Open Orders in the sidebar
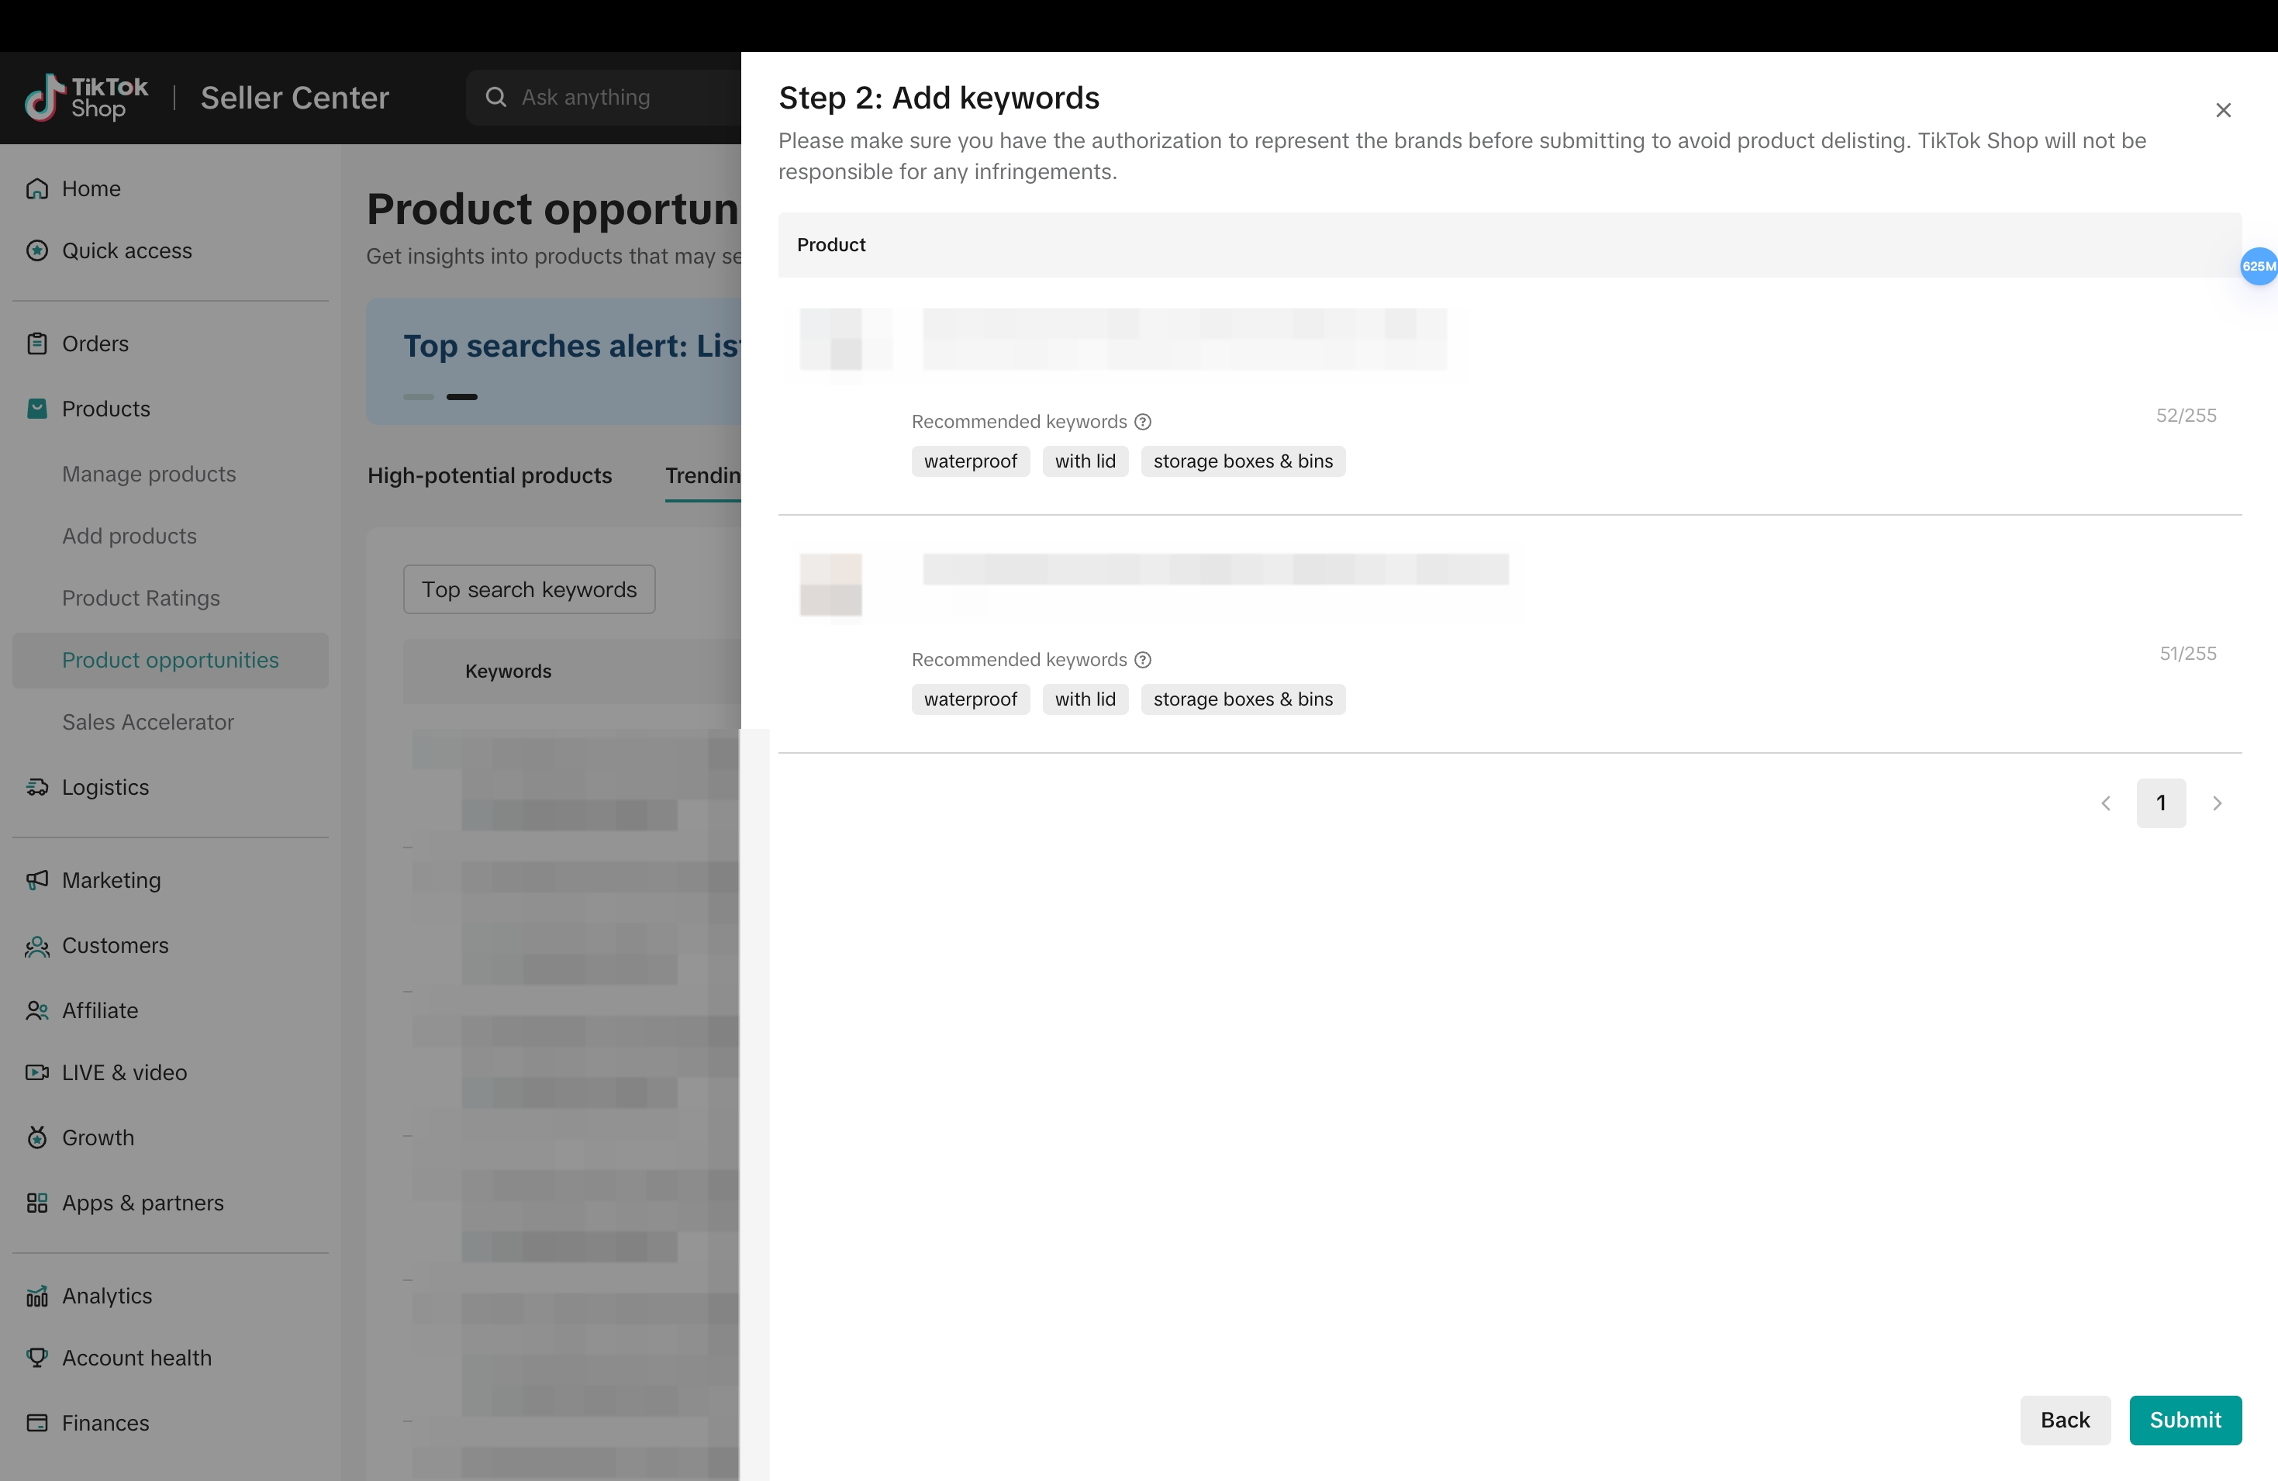Screen dimensions: 2278x1481 (x=171, y=343)
